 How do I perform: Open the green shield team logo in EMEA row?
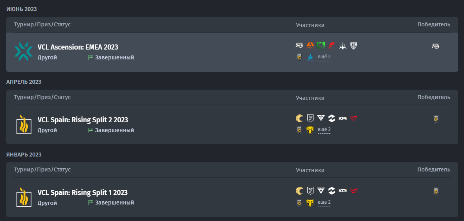pos(321,46)
